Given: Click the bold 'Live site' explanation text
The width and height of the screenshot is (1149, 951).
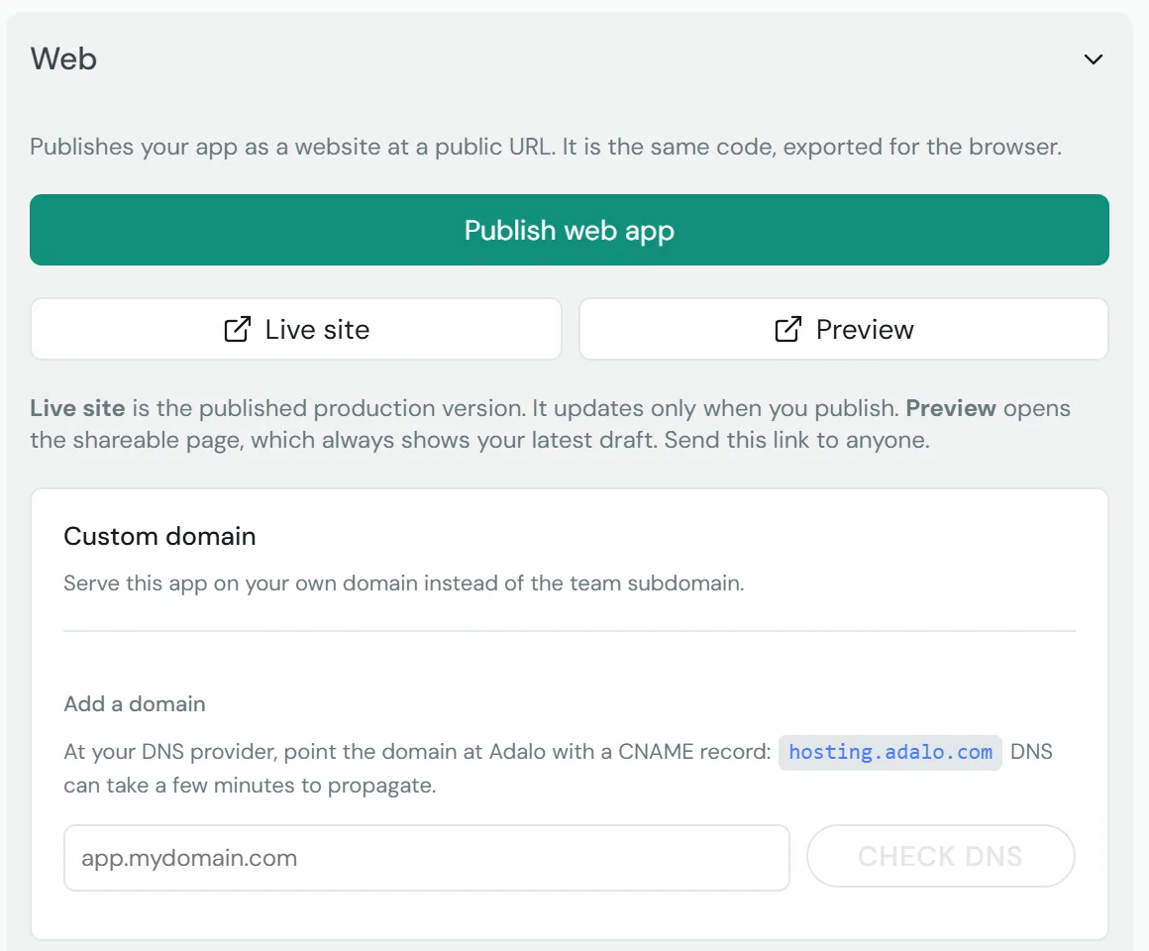Looking at the screenshot, I should point(77,408).
